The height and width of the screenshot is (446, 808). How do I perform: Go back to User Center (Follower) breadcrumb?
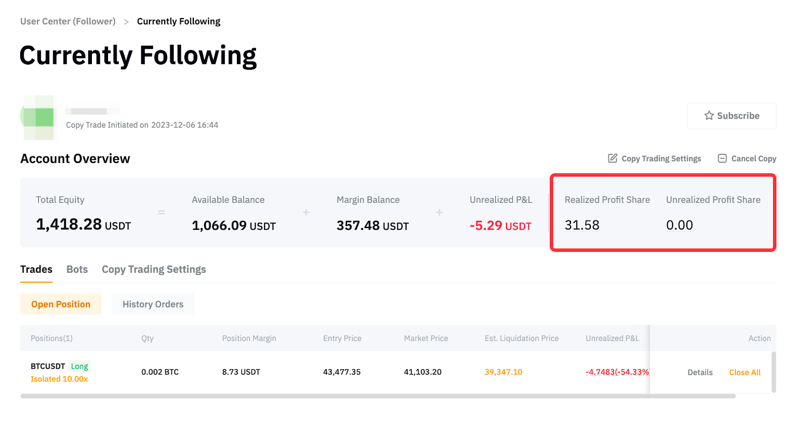coord(68,21)
